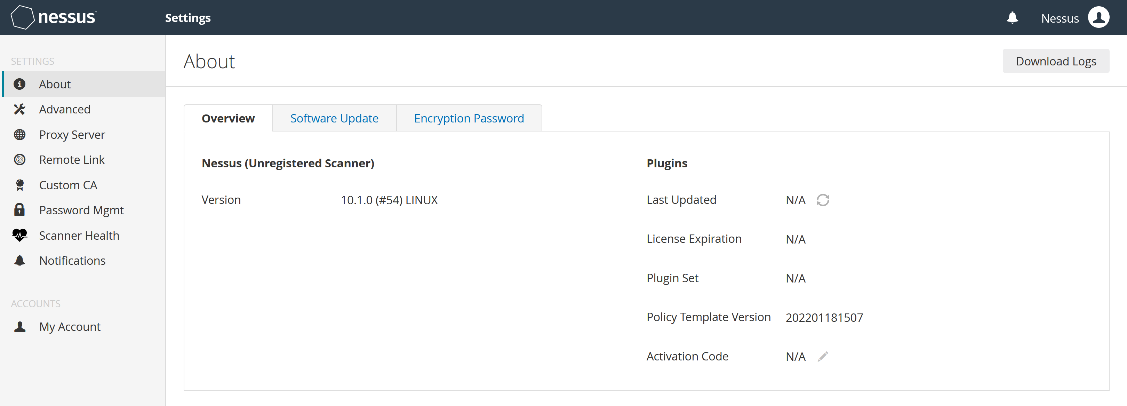1127x406 pixels.
Task: Click the Version label
Action: pyautogui.click(x=221, y=200)
